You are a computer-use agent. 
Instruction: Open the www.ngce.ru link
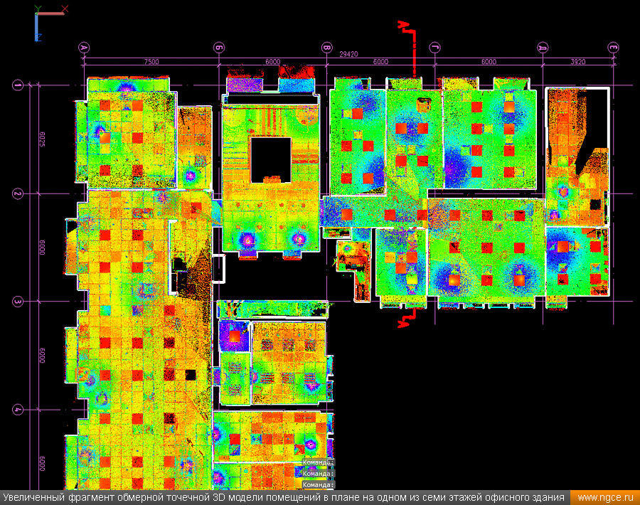pyautogui.click(x=604, y=497)
